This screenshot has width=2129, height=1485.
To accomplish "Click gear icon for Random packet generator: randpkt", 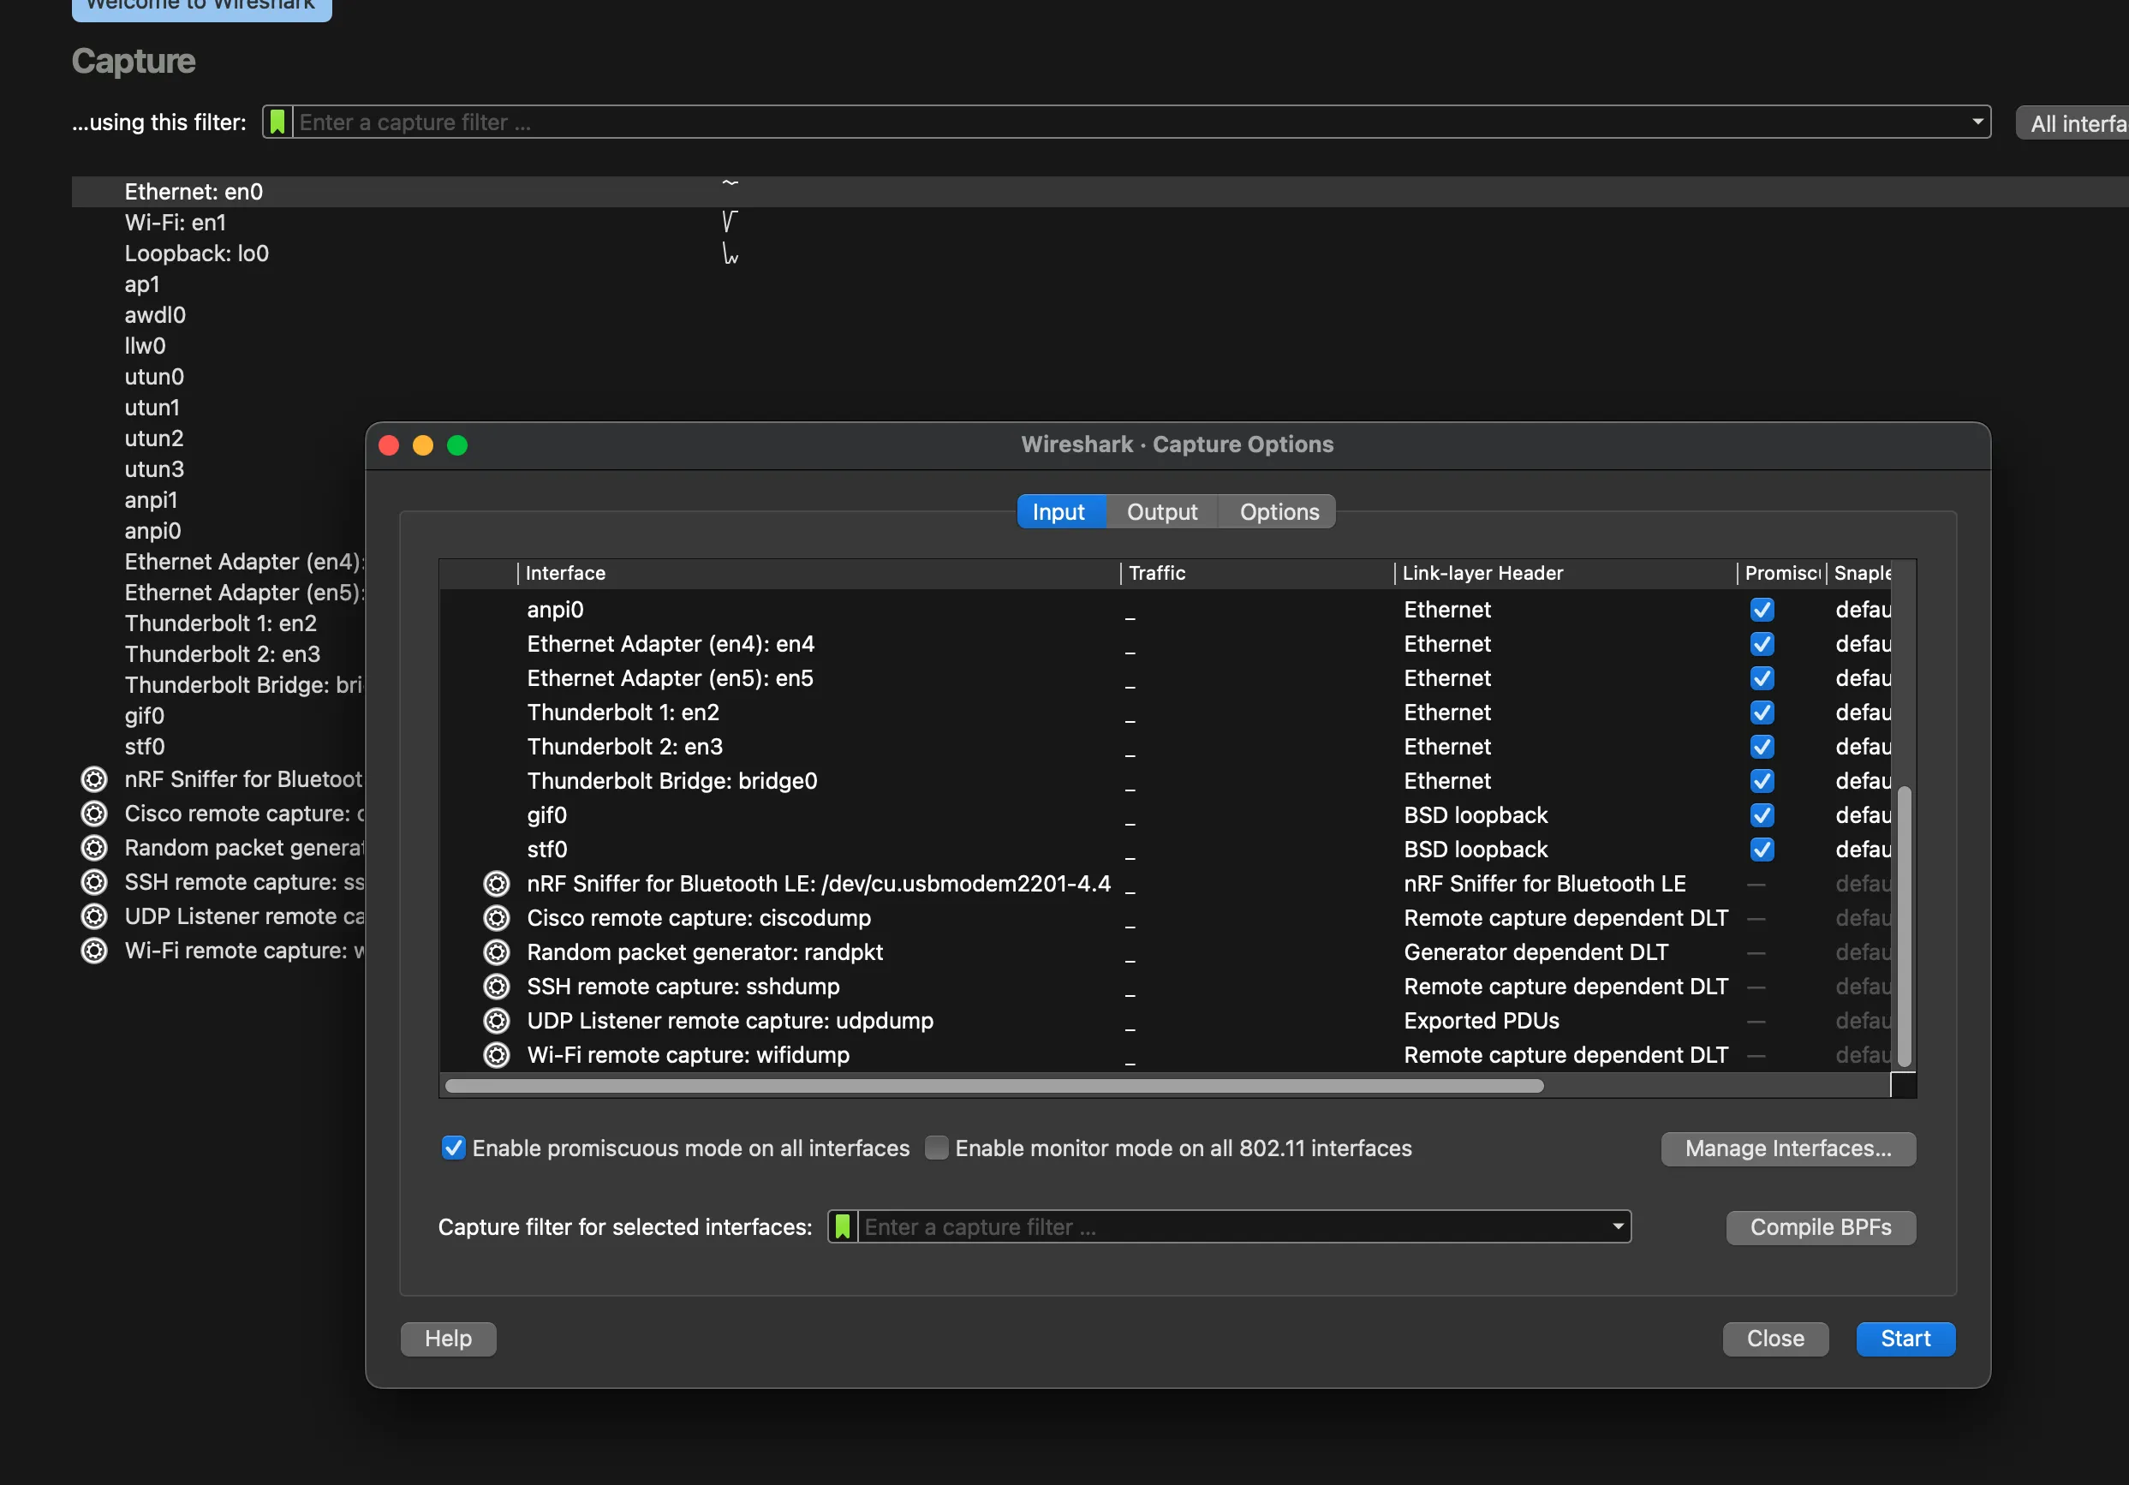I will pos(497,952).
